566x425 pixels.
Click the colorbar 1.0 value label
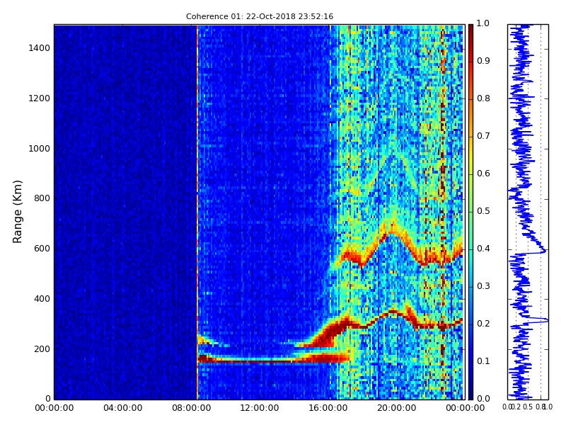483,23
